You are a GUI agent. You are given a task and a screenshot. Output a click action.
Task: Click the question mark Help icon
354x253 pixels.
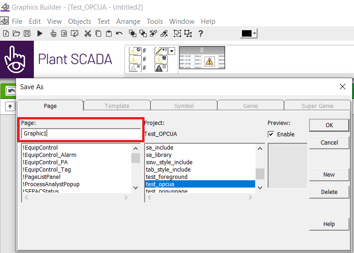click(200, 33)
